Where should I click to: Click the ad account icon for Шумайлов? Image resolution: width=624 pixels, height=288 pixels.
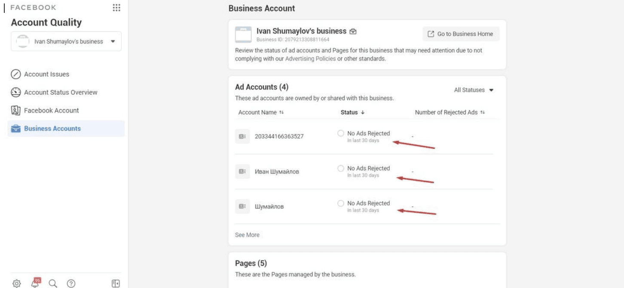coord(242,206)
